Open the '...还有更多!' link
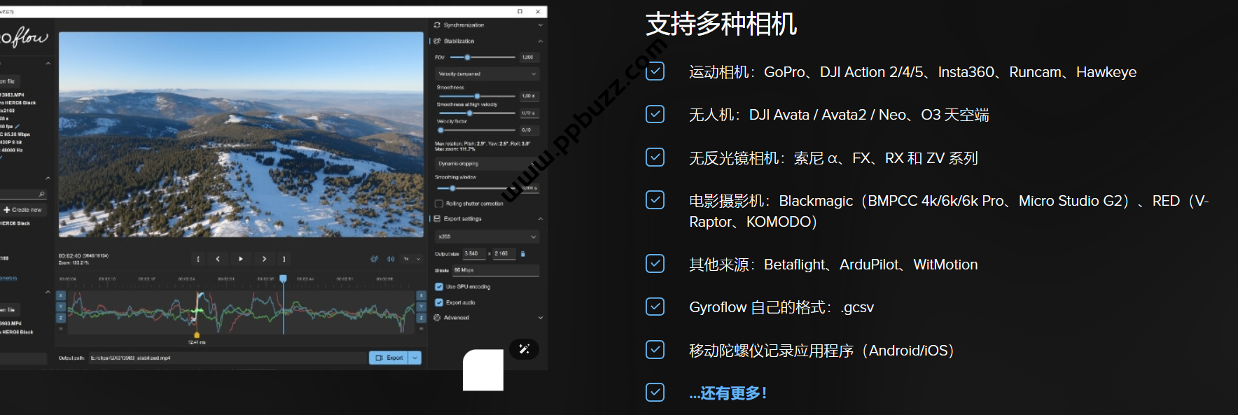Screen dimensions: 1238x415 pyautogui.click(x=728, y=393)
